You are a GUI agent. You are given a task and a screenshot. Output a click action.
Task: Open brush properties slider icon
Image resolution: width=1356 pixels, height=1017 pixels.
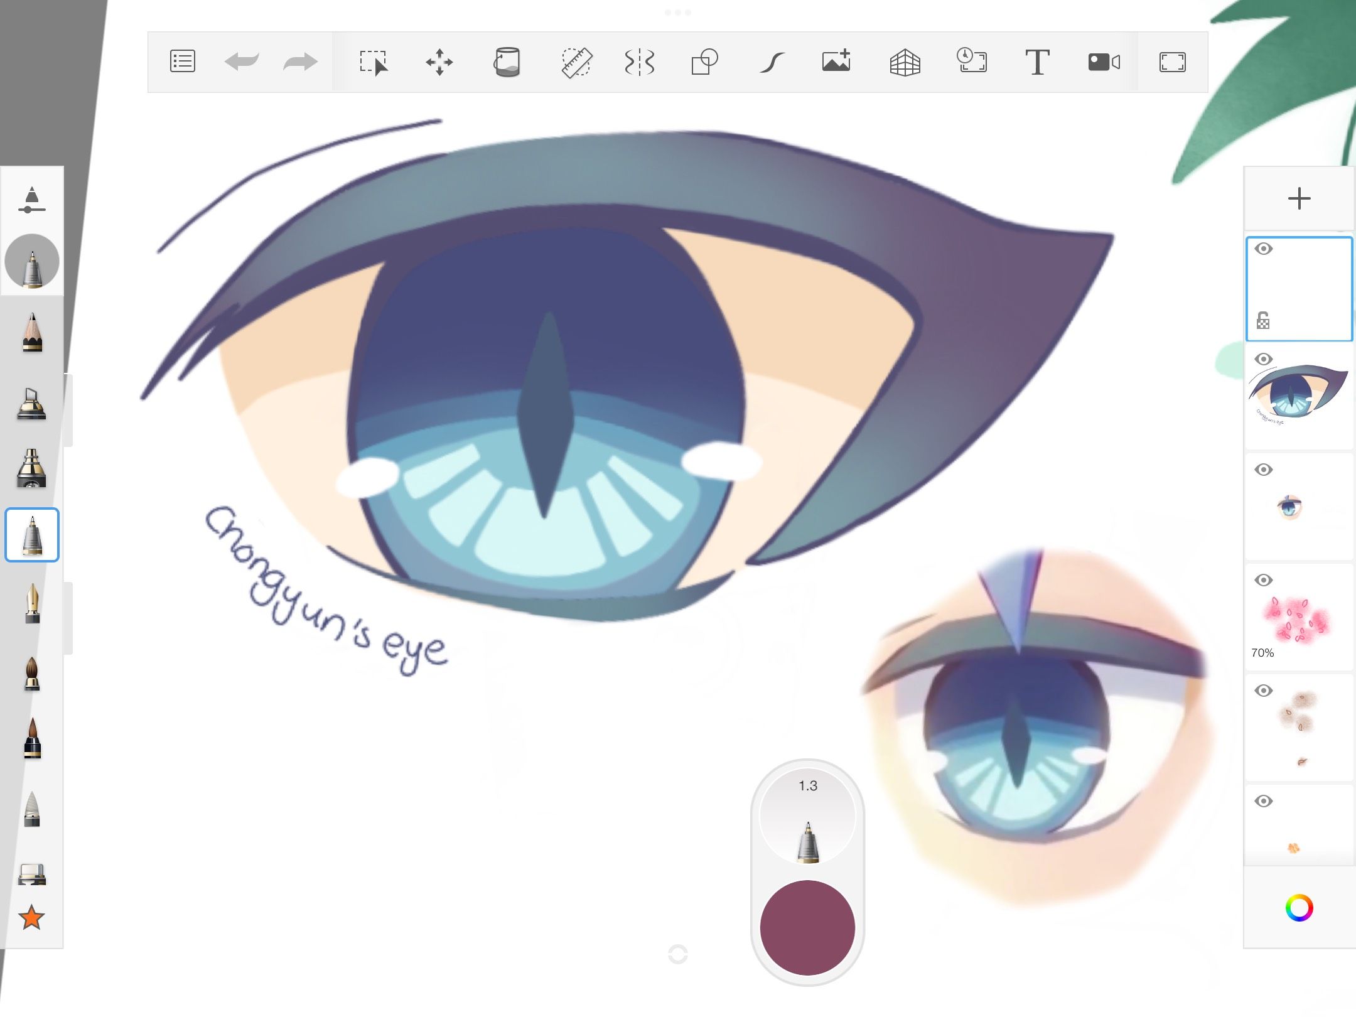coord(31,200)
